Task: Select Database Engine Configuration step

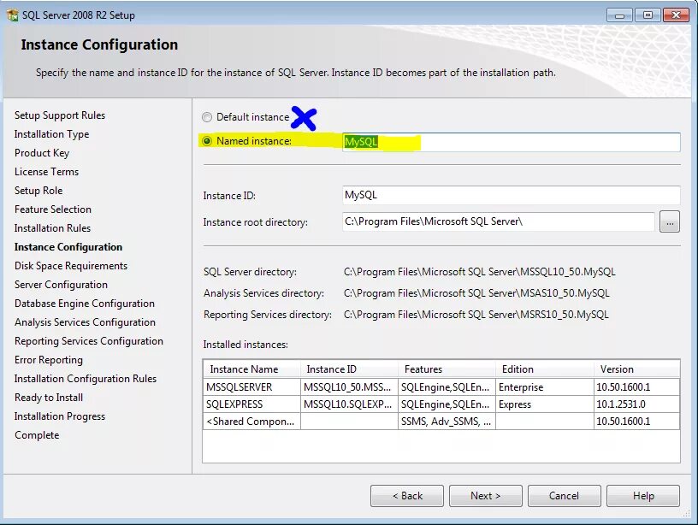Action: (x=85, y=304)
